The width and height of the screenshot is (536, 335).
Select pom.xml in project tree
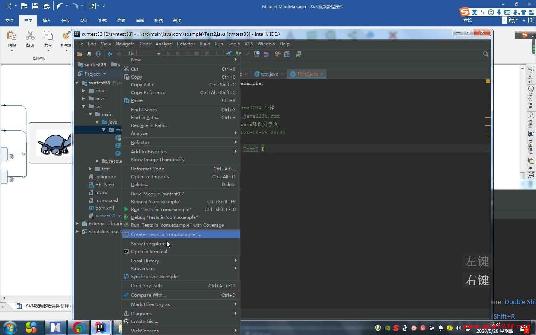105,208
